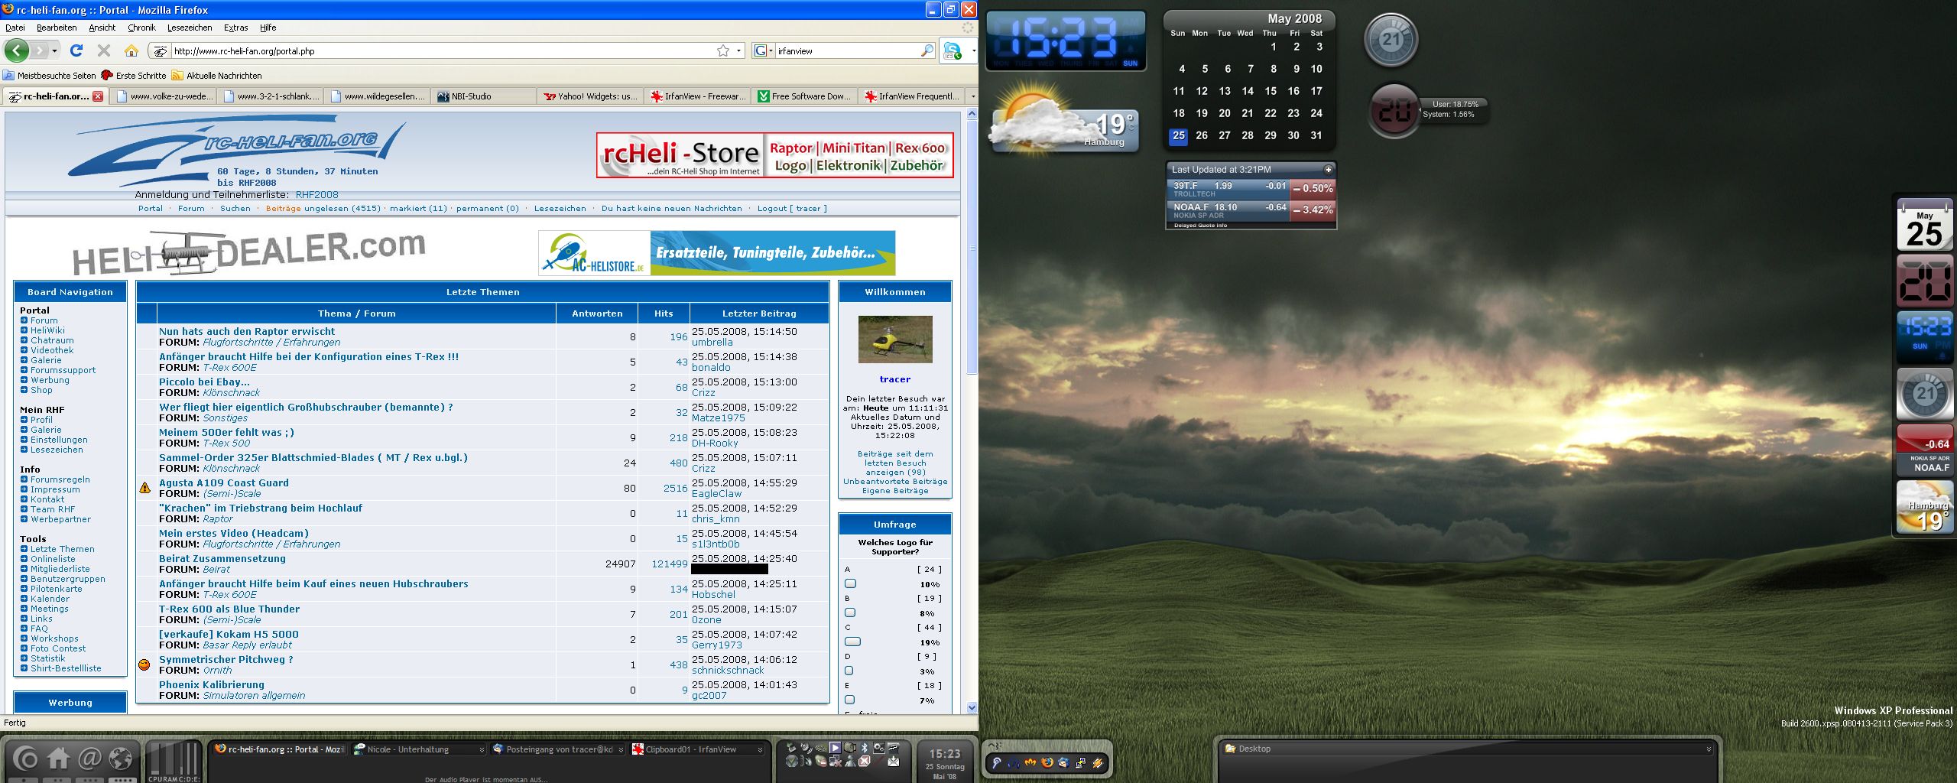Click the first quick-launch icon on the desktop bar
The image size is (1957, 783).
point(997,762)
